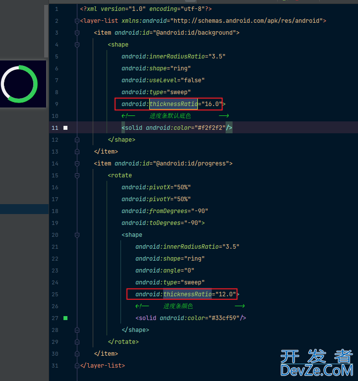The width and height of the screenshot is (358, 381).
Task: Click android:toDegrees="-90" attribute
Action: tap(162, 223)
